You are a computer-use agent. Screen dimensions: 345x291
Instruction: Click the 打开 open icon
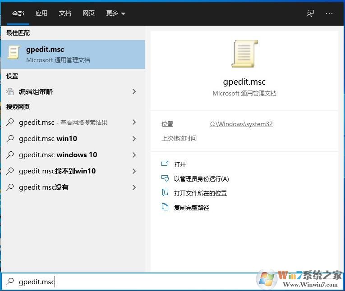pyautogui.click(x=165, y=164)
